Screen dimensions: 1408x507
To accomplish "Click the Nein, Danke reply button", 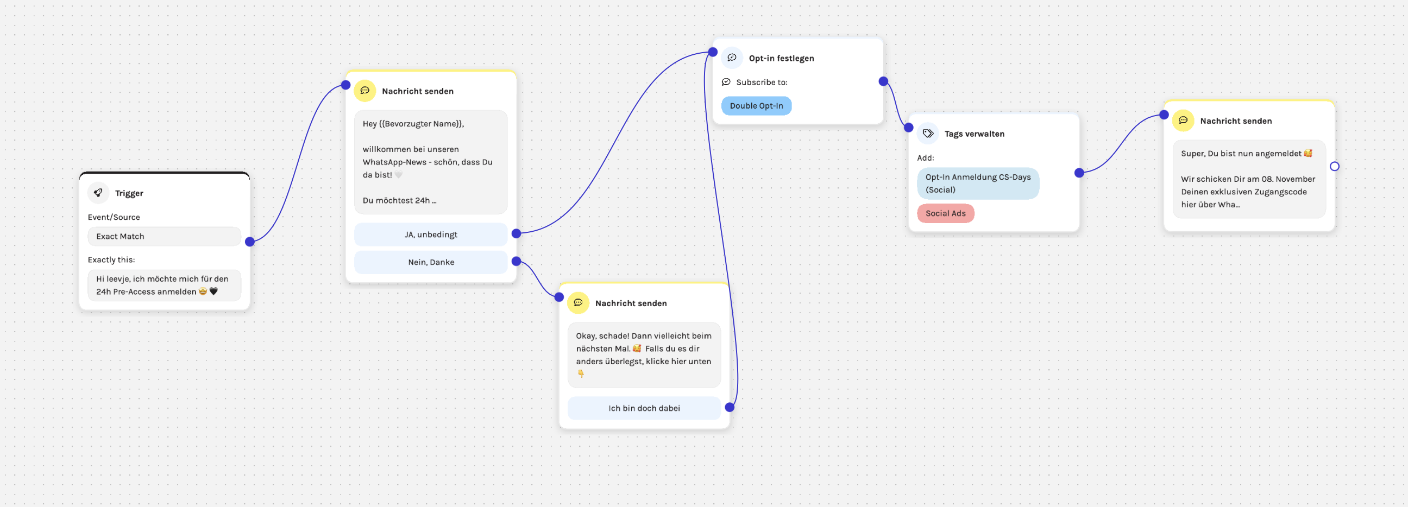I will [x=431, y=262].
